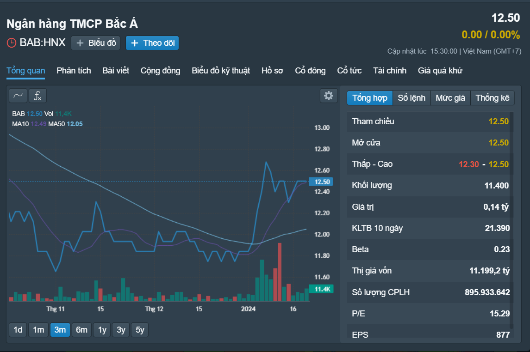Click the 11.4K volume tag on chart axis

pyautogui.click(x=321, y=289)
